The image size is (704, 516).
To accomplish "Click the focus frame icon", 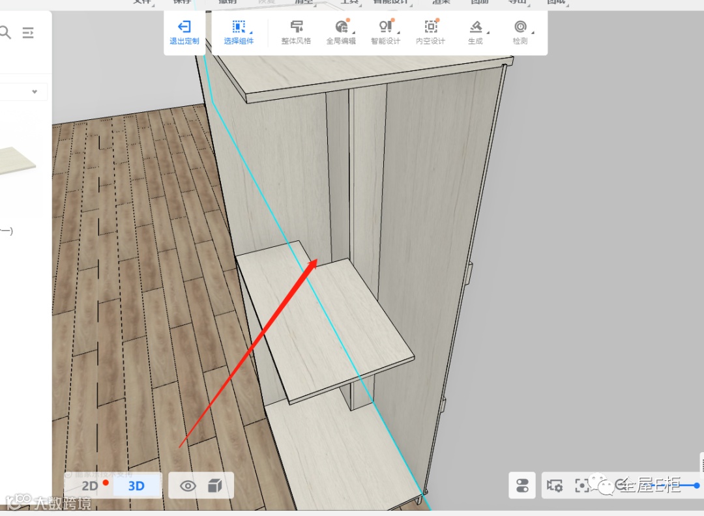I will tap(582, 485).
